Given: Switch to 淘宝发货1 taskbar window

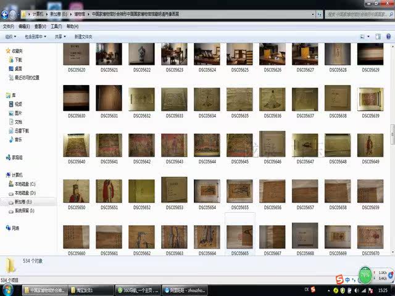Looking at the screenshot, I should [x=91, y=290].
